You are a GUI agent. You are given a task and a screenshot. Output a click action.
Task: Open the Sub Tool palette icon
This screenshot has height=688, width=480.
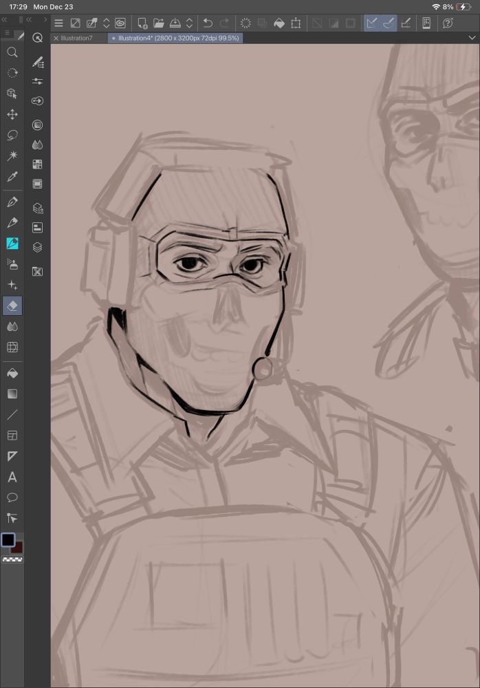38,63
